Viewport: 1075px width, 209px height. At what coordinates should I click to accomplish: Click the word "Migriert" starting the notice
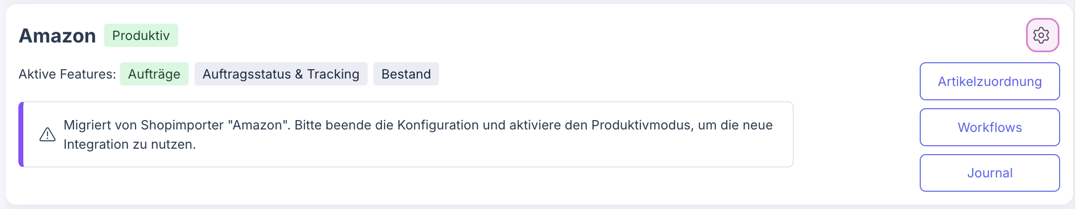87,125
